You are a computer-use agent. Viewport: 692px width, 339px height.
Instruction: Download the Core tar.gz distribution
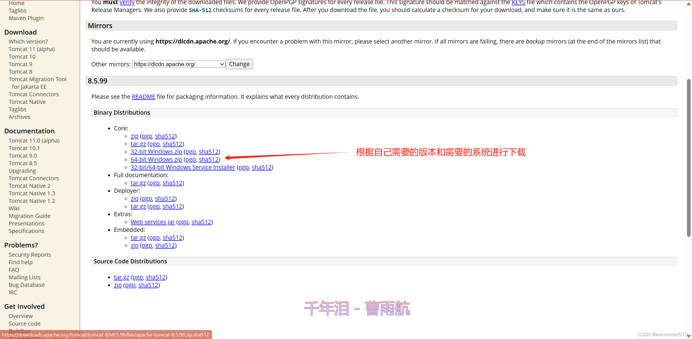click(x=138, y=144)
